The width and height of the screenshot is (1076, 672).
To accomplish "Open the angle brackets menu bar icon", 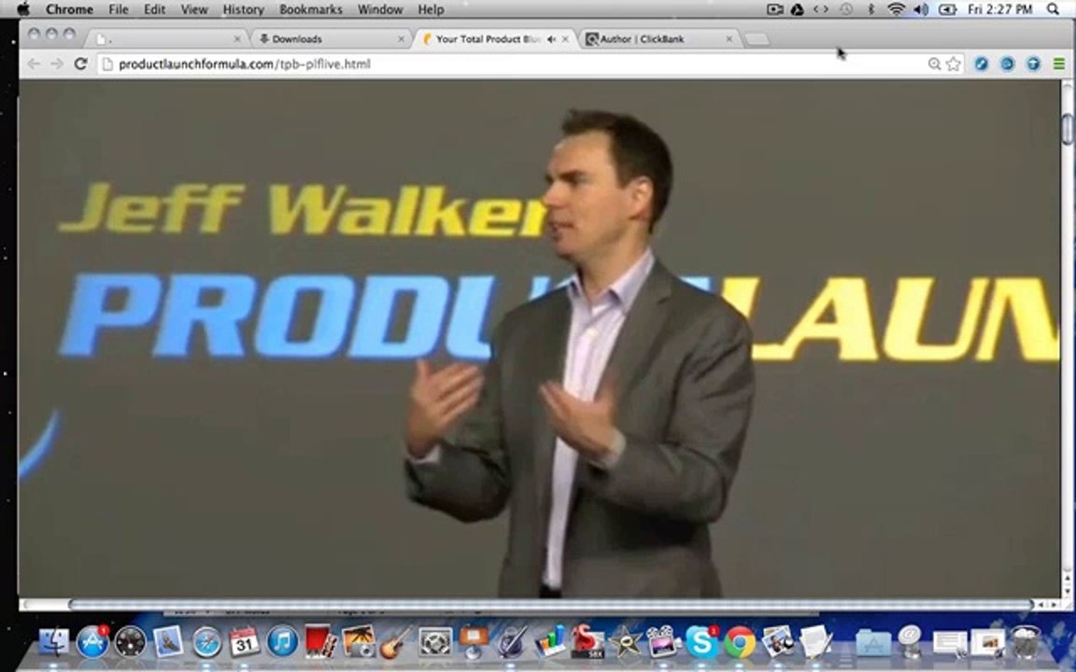I will 821,9.
